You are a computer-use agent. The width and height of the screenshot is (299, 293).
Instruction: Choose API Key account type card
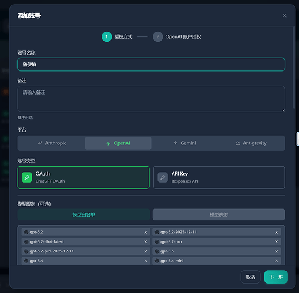(x=219, y=177)
